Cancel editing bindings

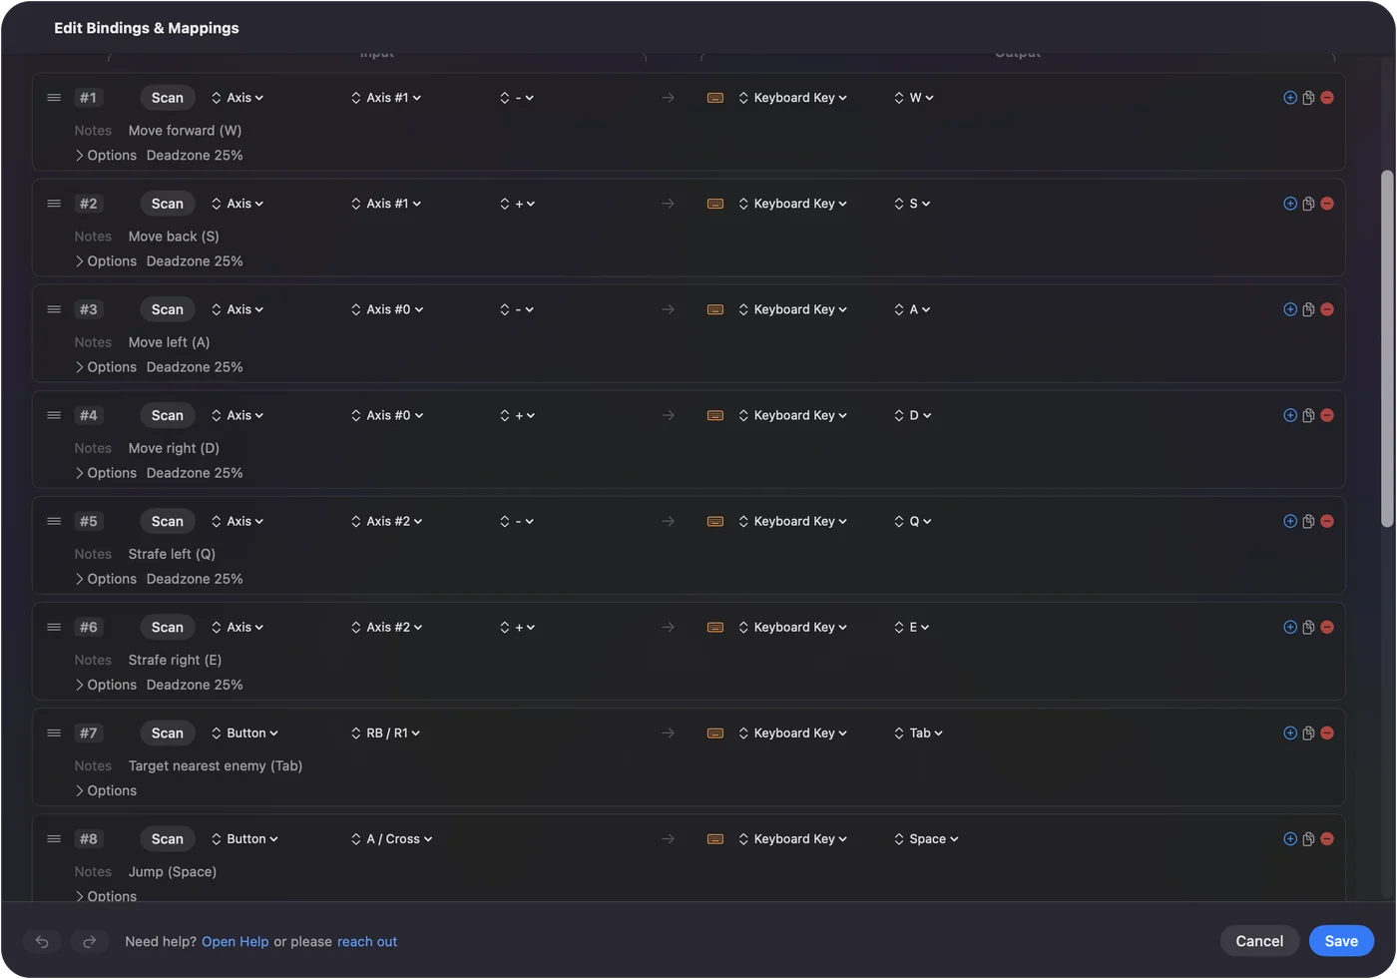pos(1259,941)
